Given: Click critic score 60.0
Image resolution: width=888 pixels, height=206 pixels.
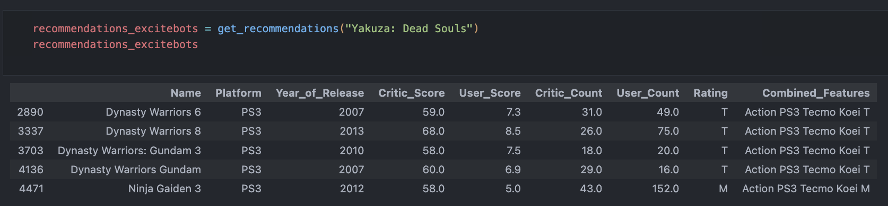Looking at the screenshot, I should (433, 170).
